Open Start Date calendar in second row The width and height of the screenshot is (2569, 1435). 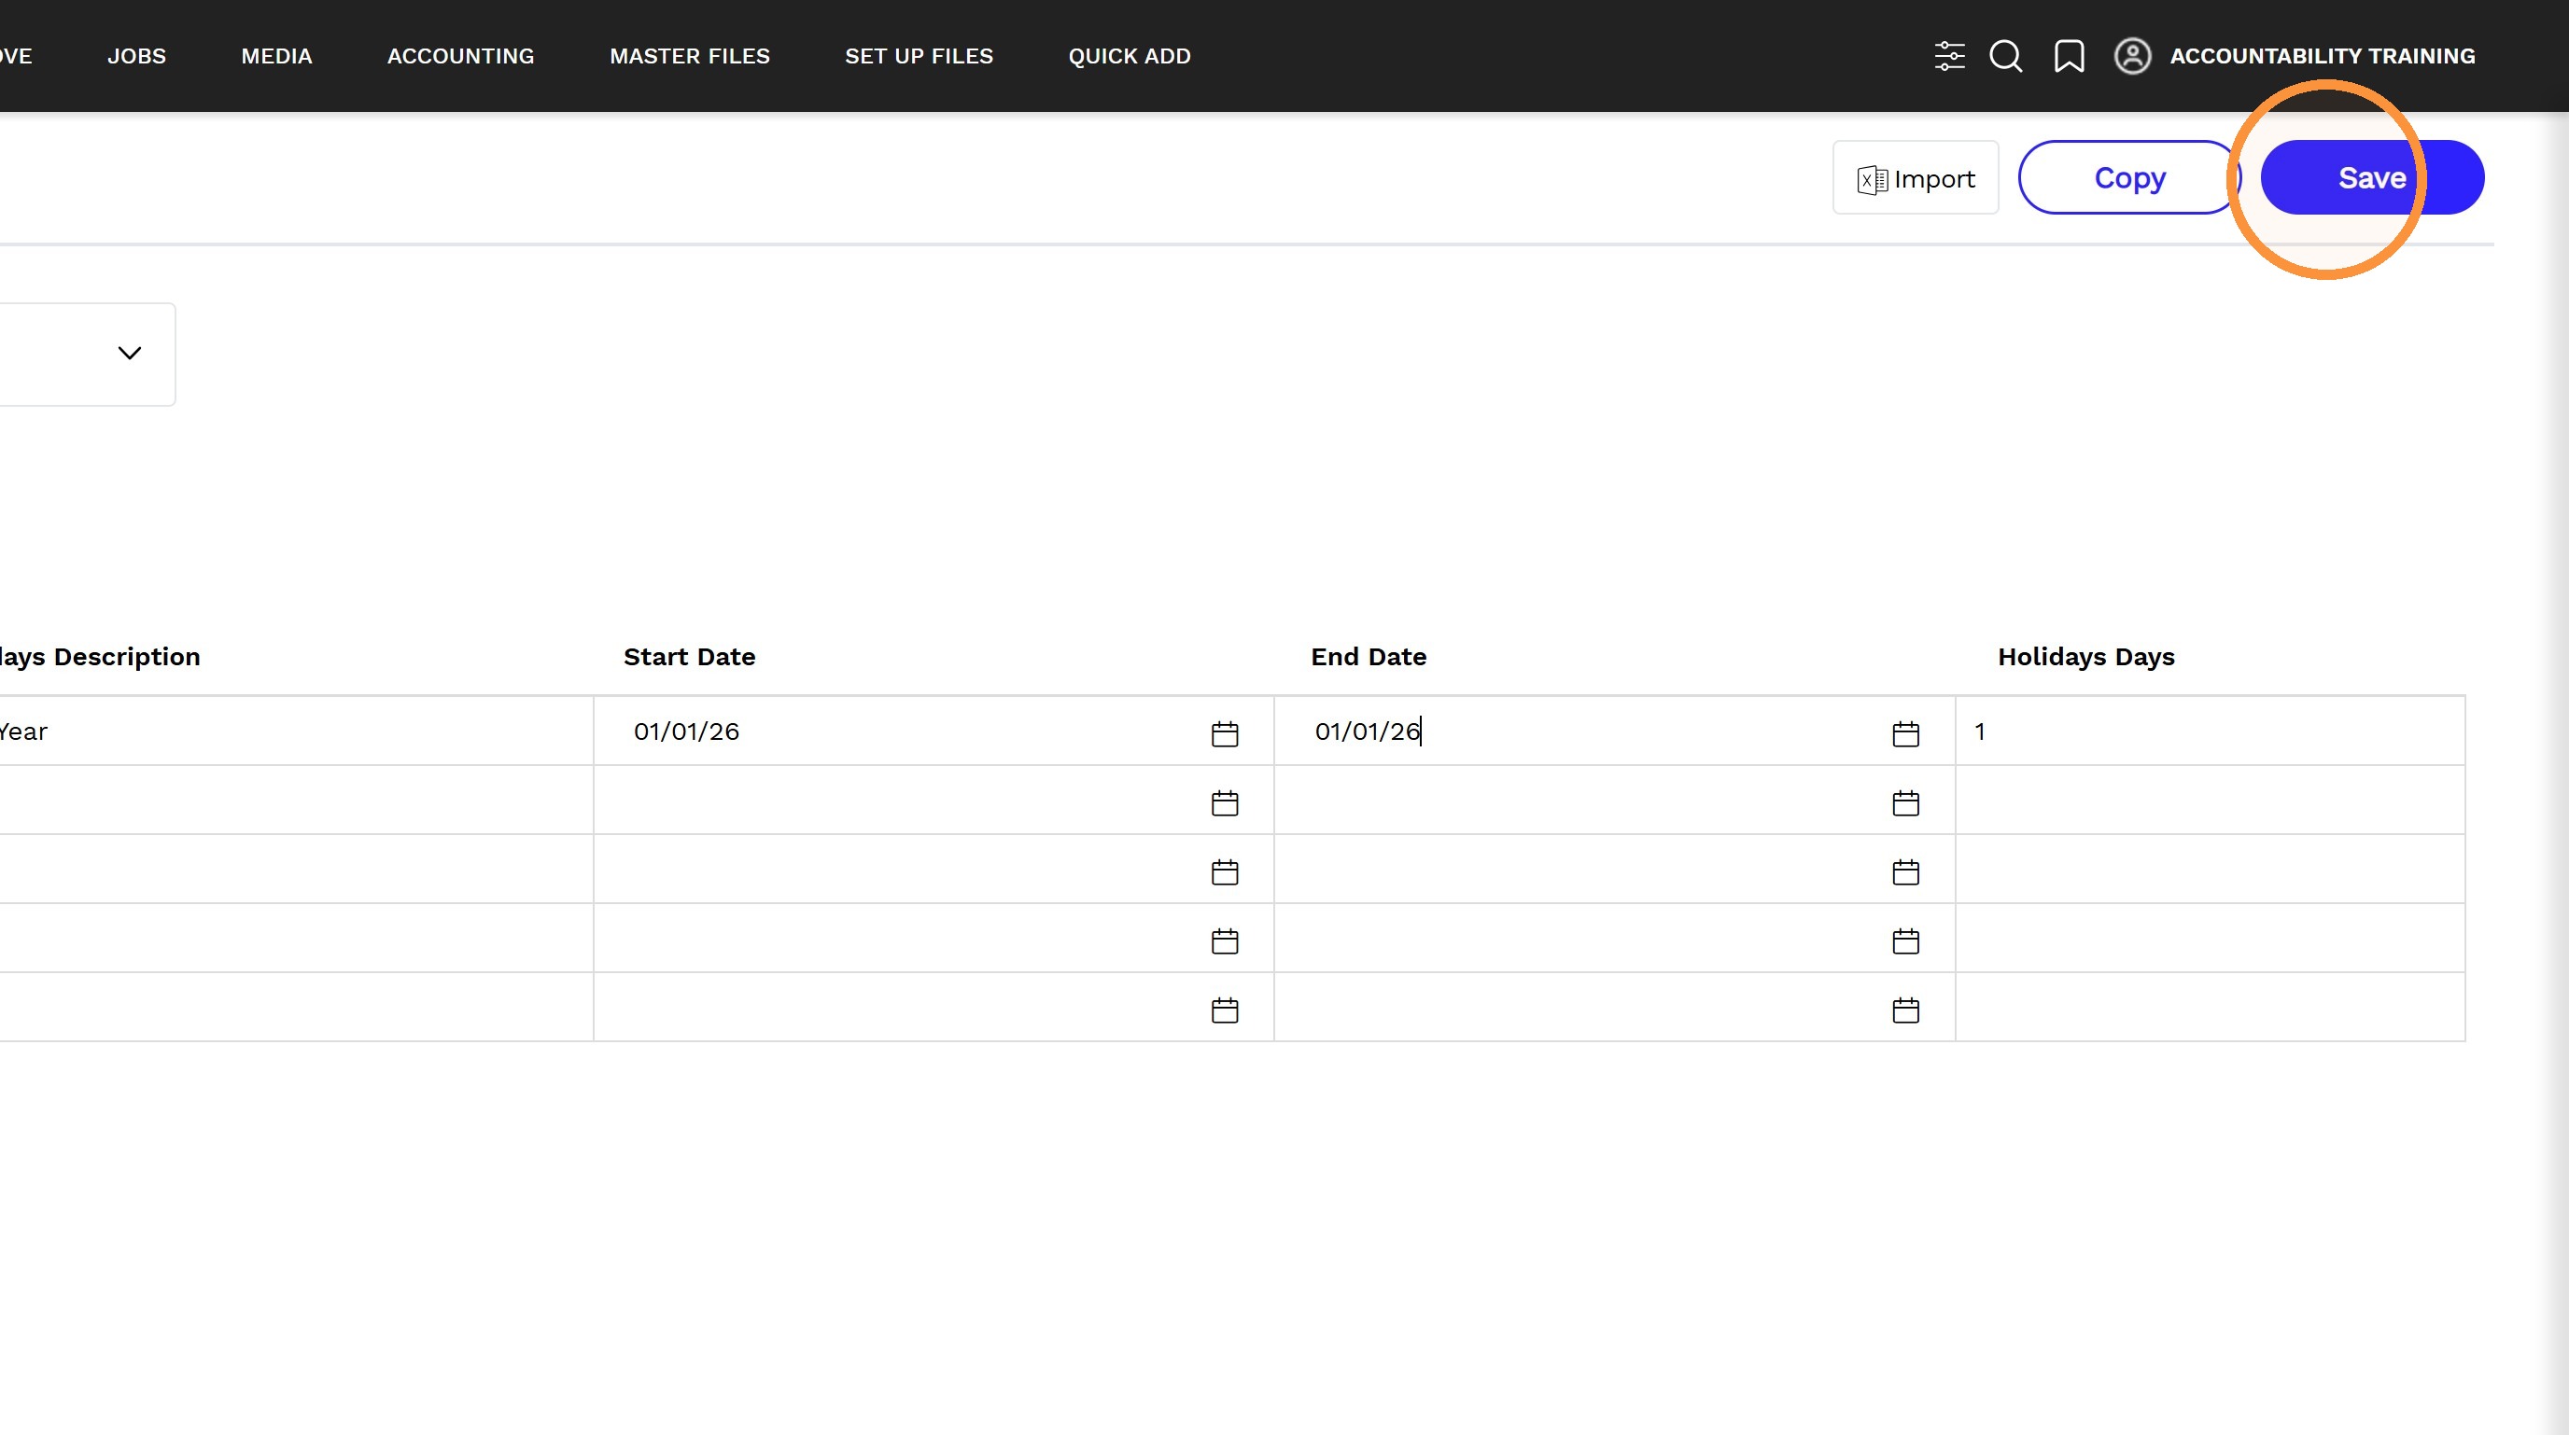(1225, 802)
